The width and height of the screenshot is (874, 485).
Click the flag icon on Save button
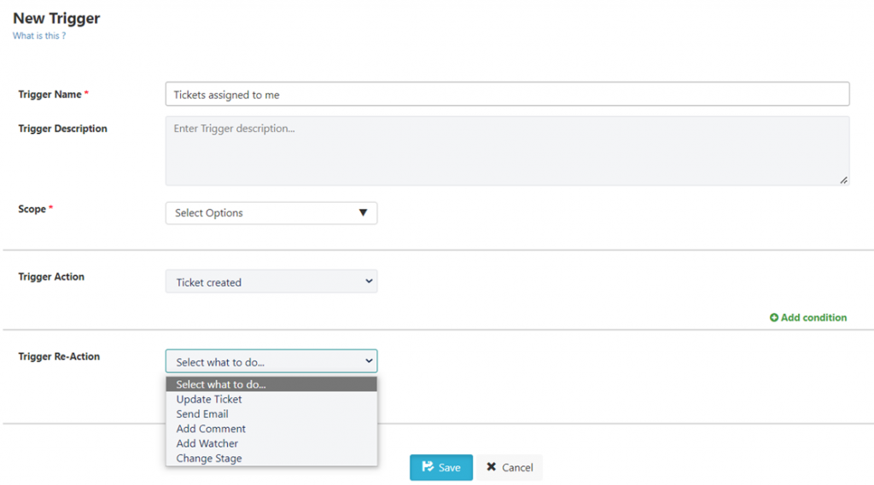click(x=428, y=466)
